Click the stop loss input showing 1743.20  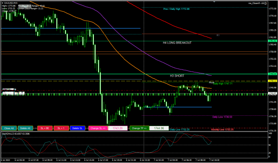118,128
